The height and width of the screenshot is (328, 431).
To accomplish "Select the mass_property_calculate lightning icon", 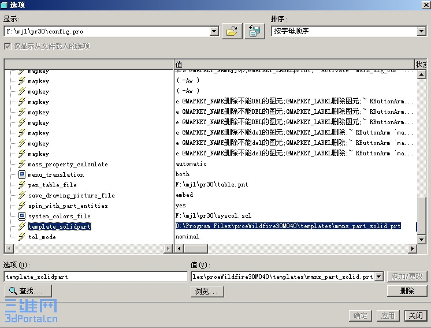I will [x=22, y=164].
